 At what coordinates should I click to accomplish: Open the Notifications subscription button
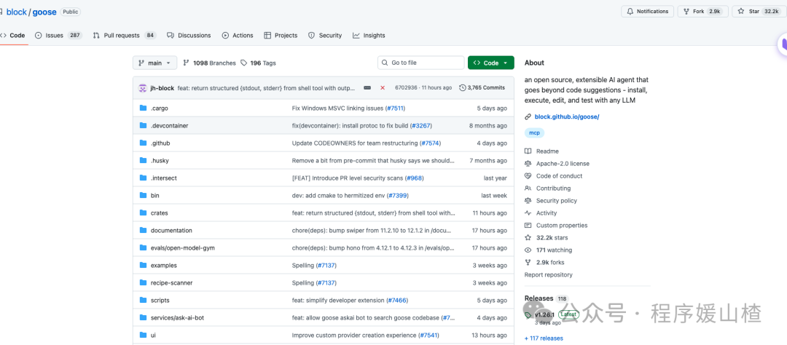click(648, 12)
